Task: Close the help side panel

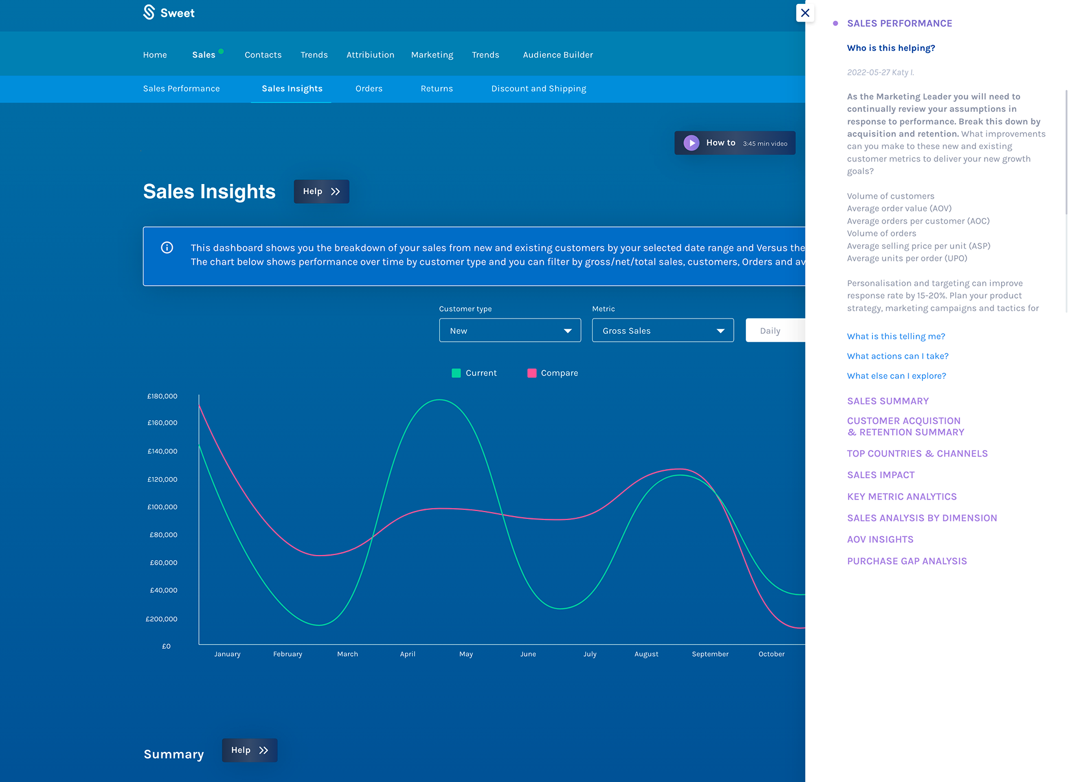Action: (805, 13)
